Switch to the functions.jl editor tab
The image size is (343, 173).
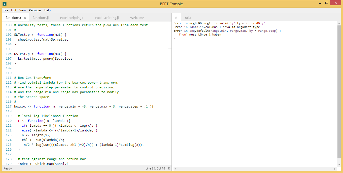[x=41, y=18]
